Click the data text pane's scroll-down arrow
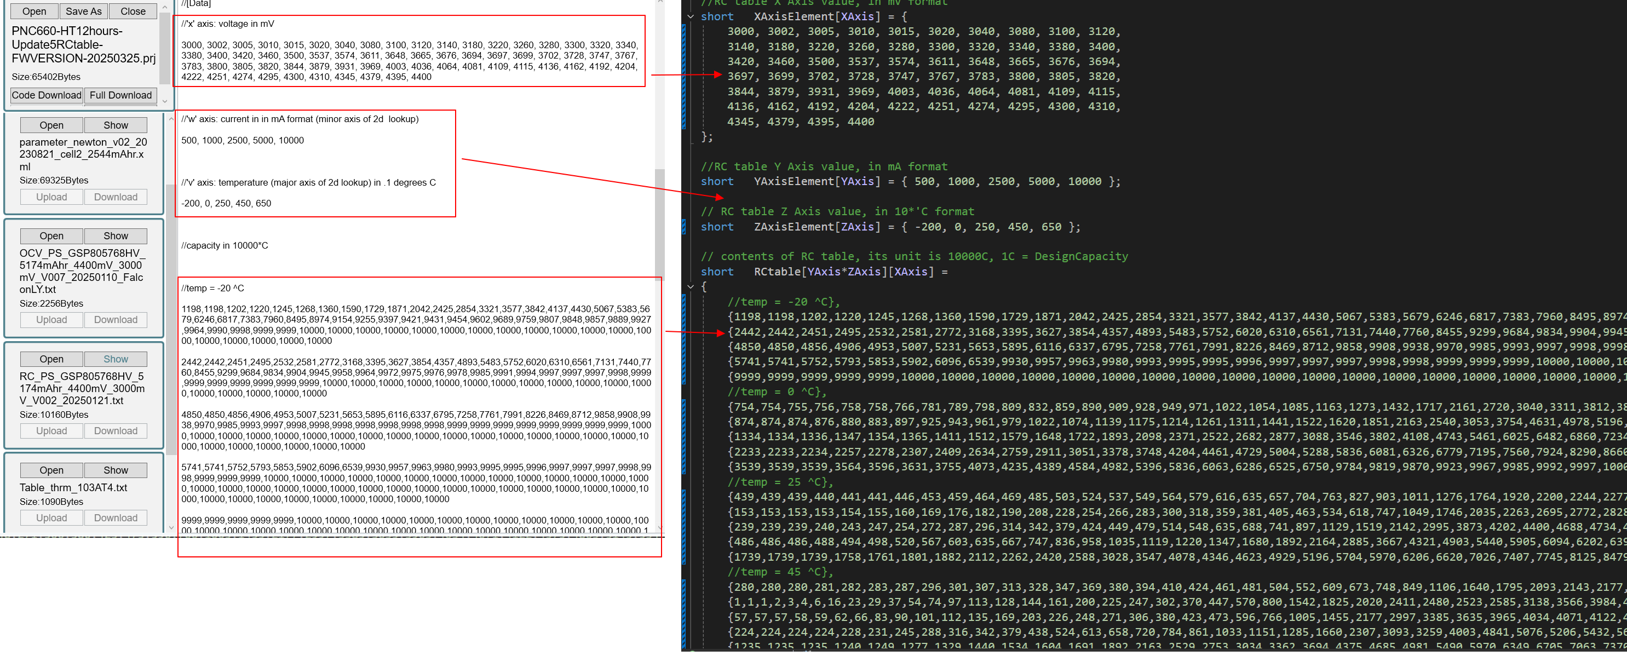The width and height of the screenshot is (1627, 656). (660, 527)
